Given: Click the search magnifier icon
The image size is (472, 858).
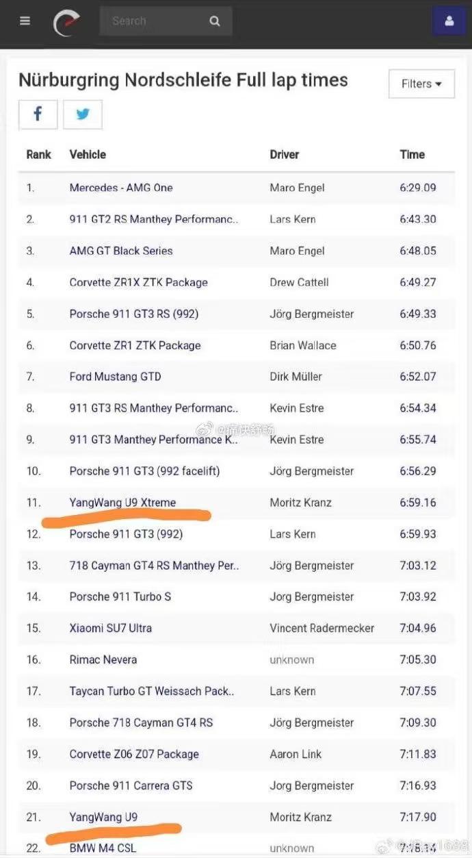Looking at the screenshot, I should pyautogui.click(x=215, y=21).
